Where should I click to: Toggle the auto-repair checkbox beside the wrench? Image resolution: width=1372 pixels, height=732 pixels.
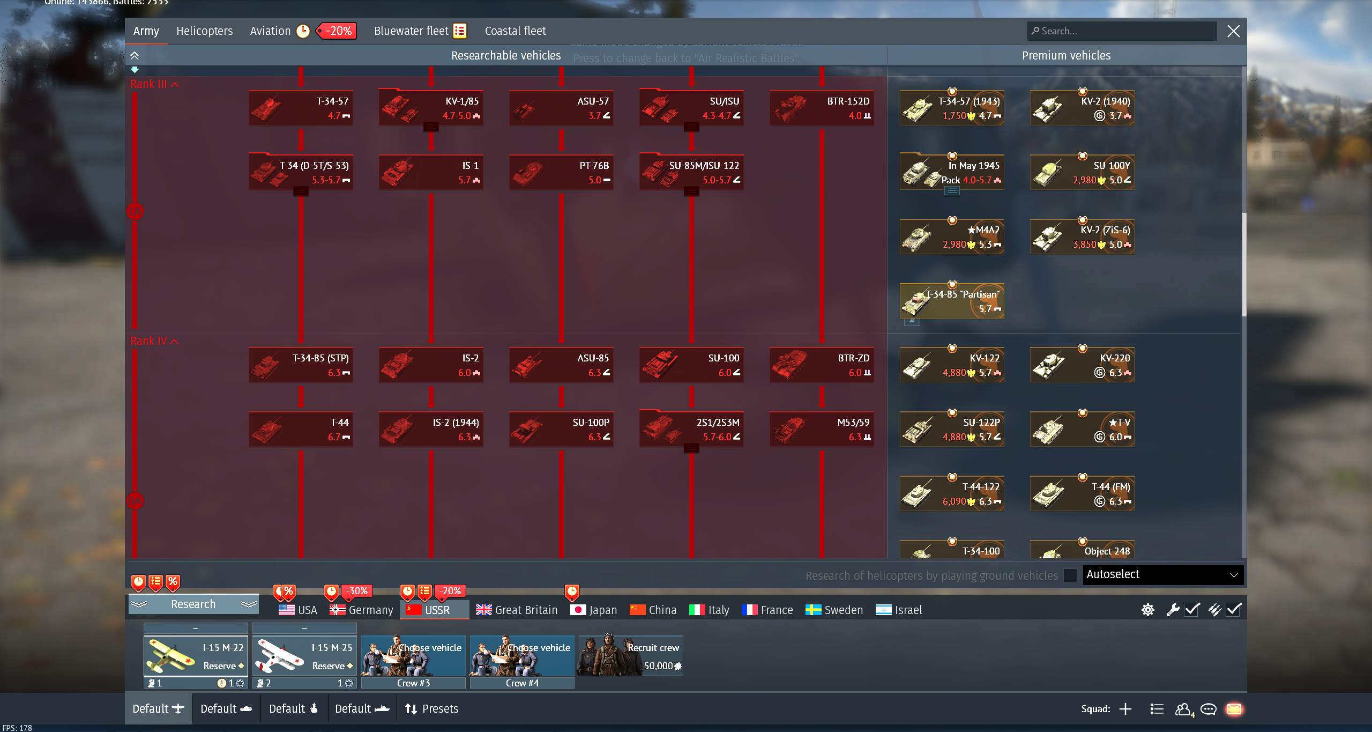click(x=1192, y=610)
